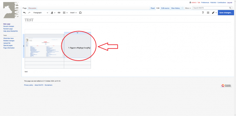Focus the Search NAITS field
The width and height of the screenshot is (236, 116).
click(x=211, y=8)
